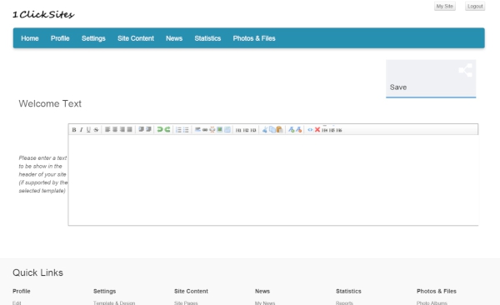The image size is (500, 305).
Task: Copy selection using the copy icon
Action: [x=272, y=129]
